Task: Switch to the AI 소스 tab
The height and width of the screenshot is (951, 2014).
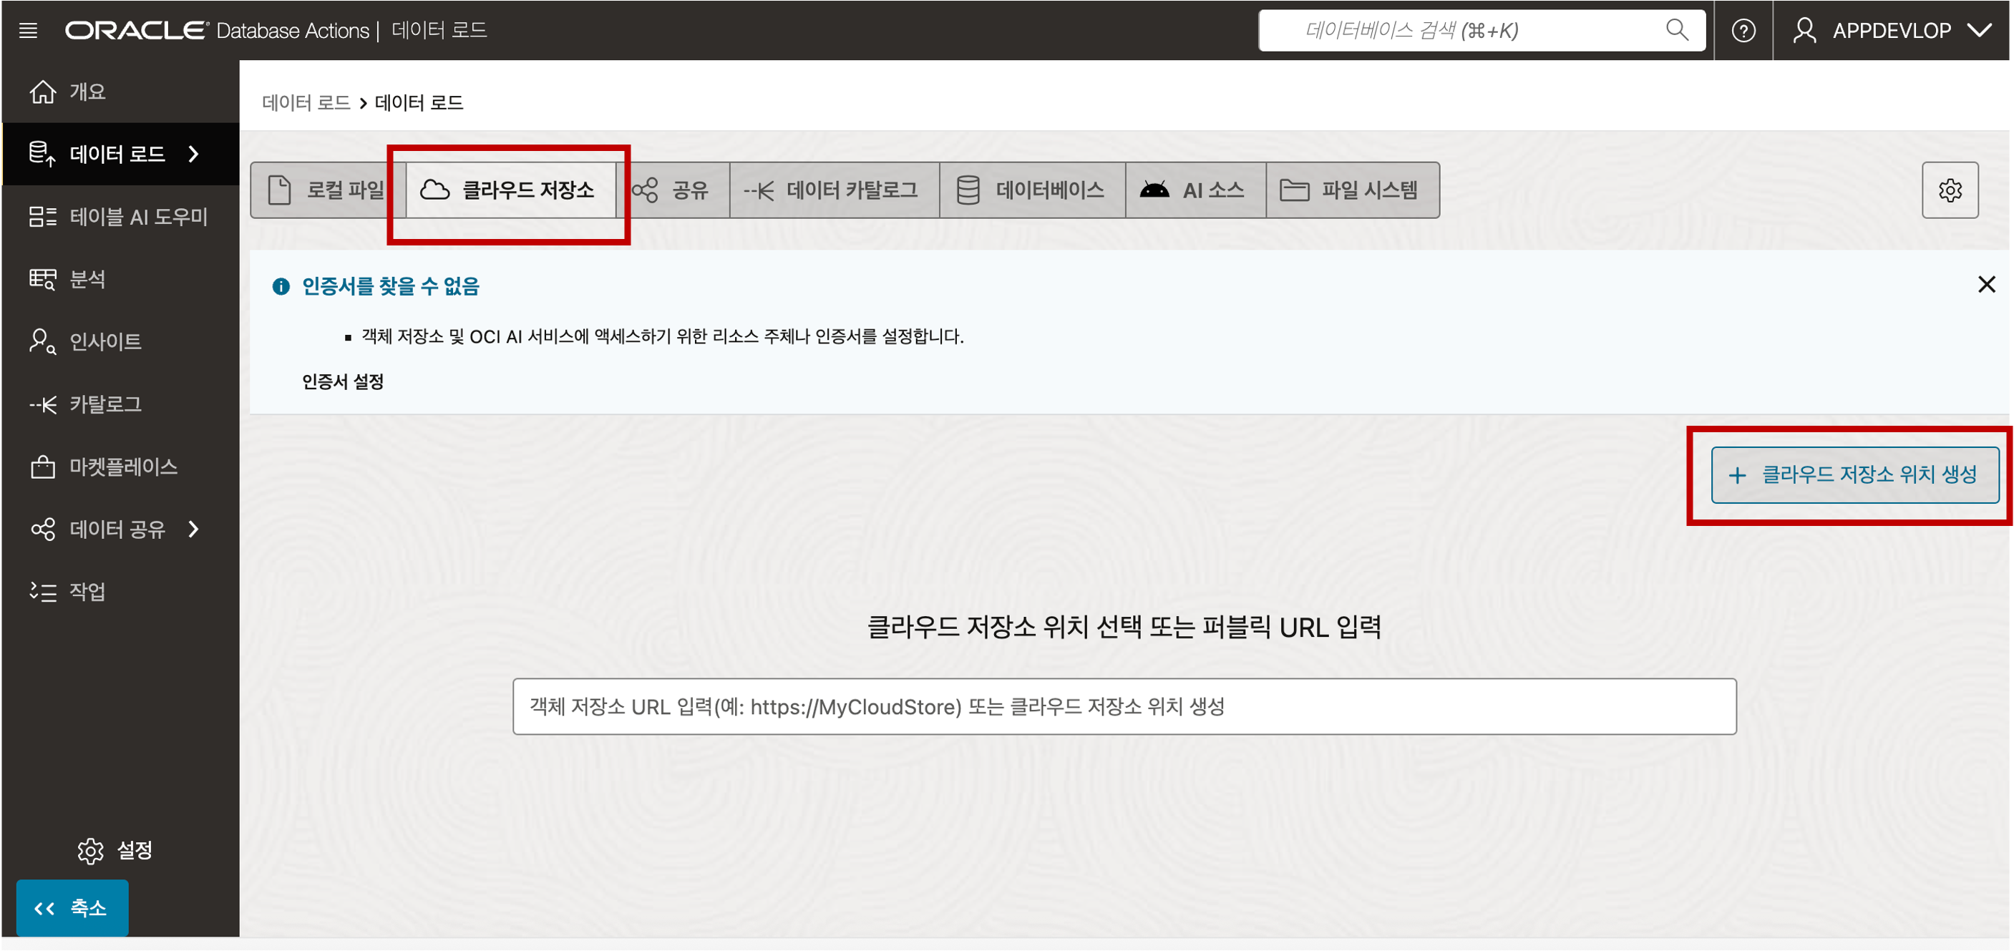Action: pos(1195,190)
